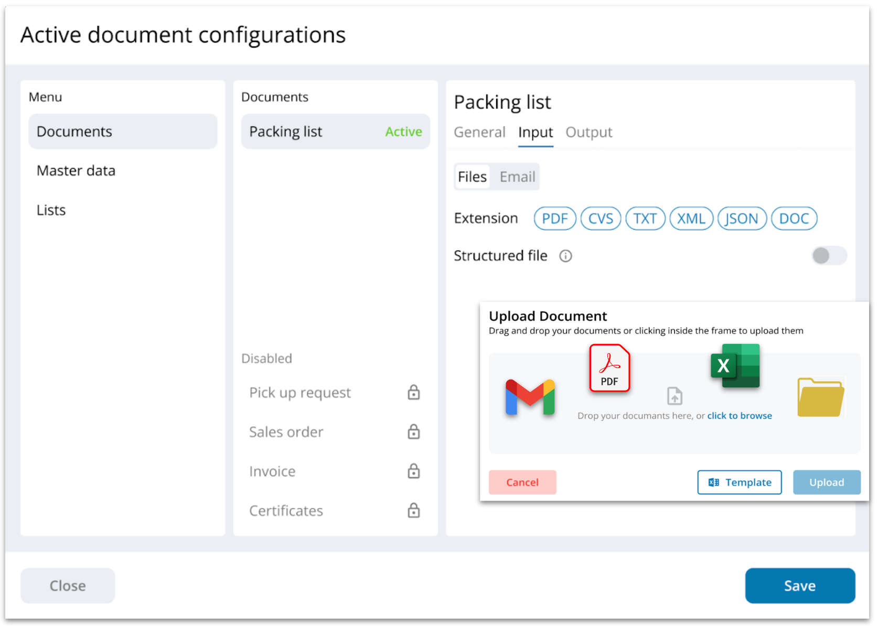Toggle the XML extension chip
This screenshot has height=626, width=878.
691,219
